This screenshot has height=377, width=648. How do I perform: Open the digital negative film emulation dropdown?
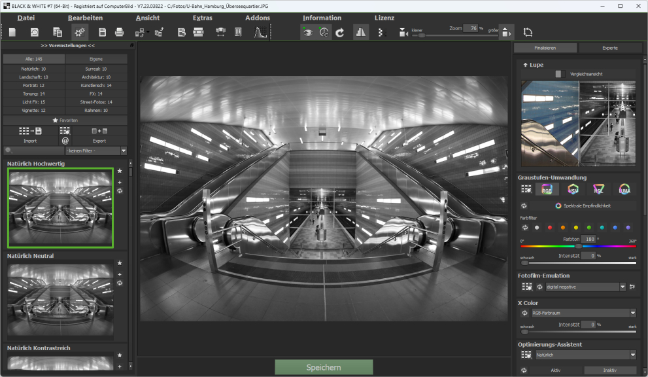pos(585,286)
